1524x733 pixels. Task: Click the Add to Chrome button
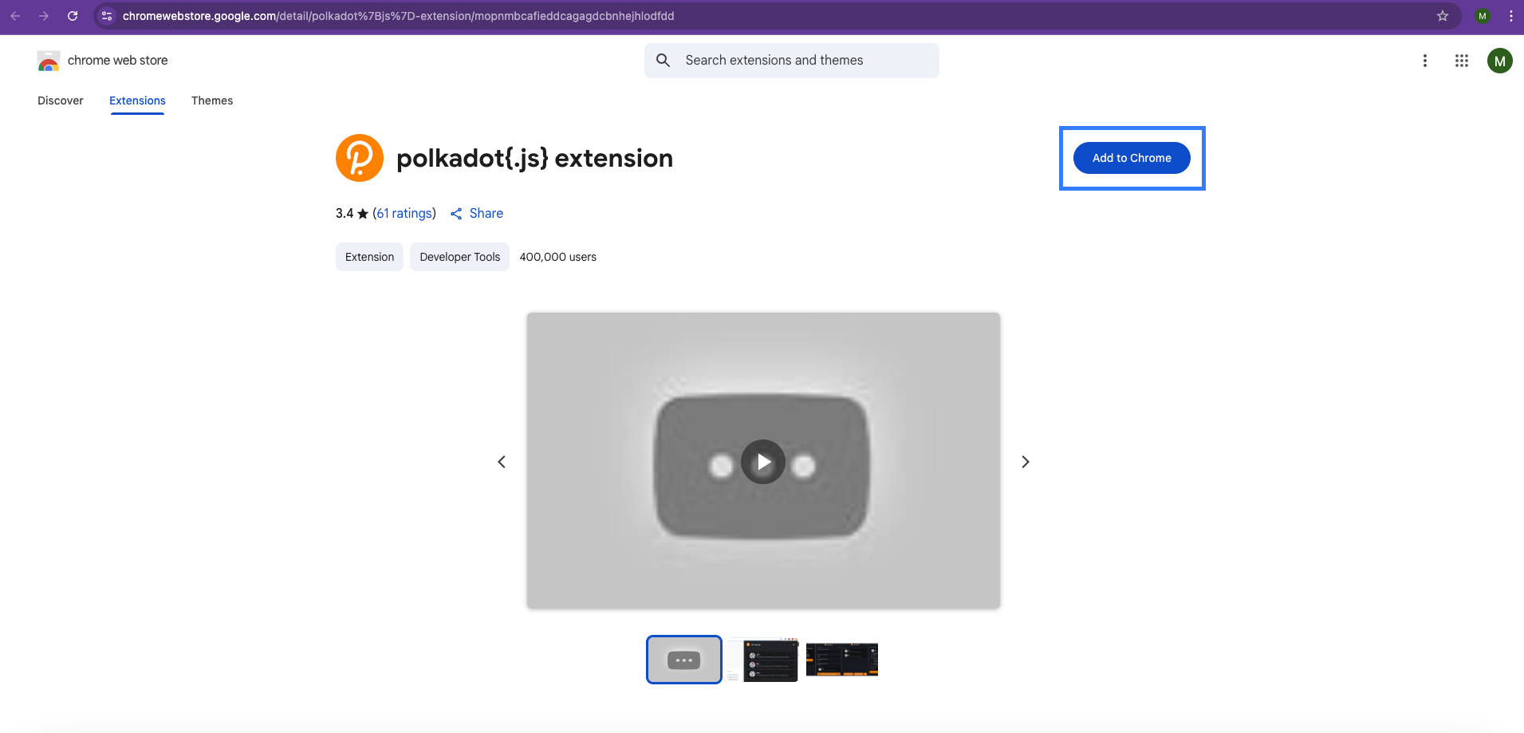(1132, 158)
